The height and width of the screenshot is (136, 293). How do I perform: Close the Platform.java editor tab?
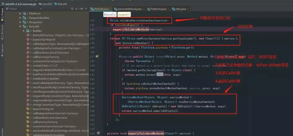tap(168, 9)
